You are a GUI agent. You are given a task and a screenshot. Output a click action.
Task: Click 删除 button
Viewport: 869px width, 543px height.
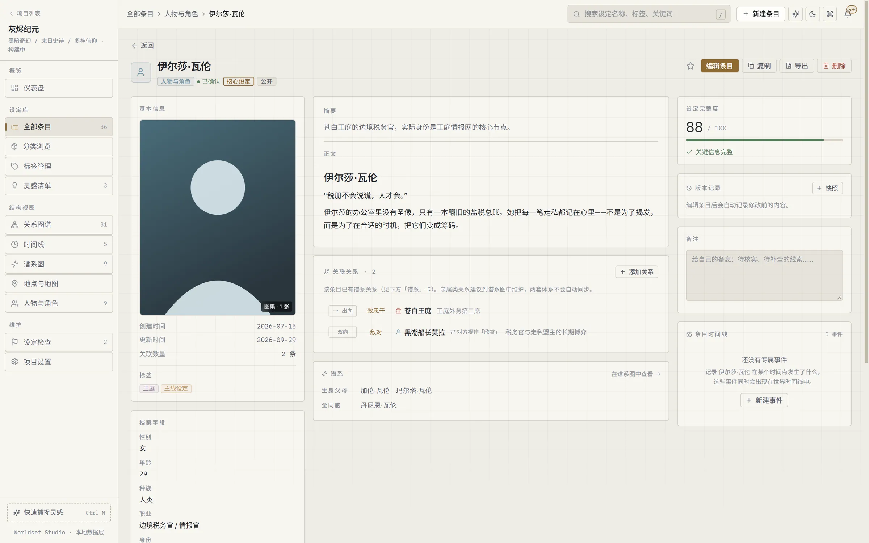coord(834,66)
